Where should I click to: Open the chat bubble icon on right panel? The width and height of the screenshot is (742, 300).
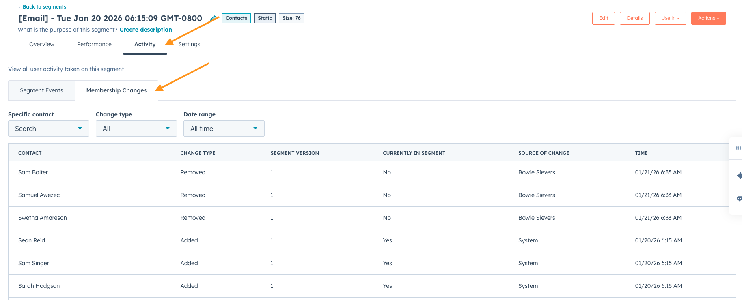739,199
